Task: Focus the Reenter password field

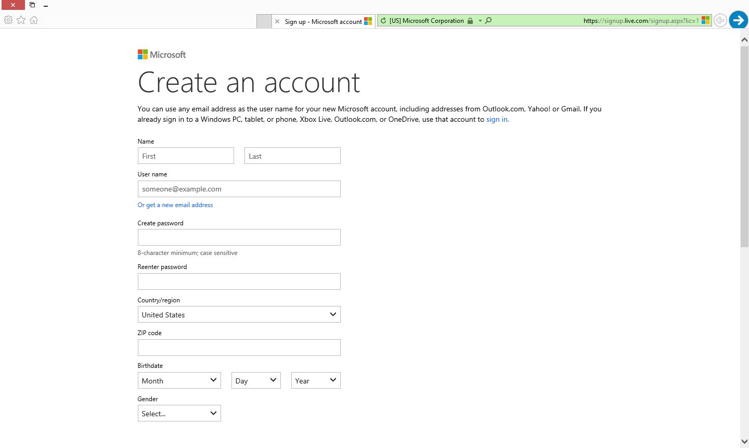Action: pyautogui.click(x=239, y=281)
